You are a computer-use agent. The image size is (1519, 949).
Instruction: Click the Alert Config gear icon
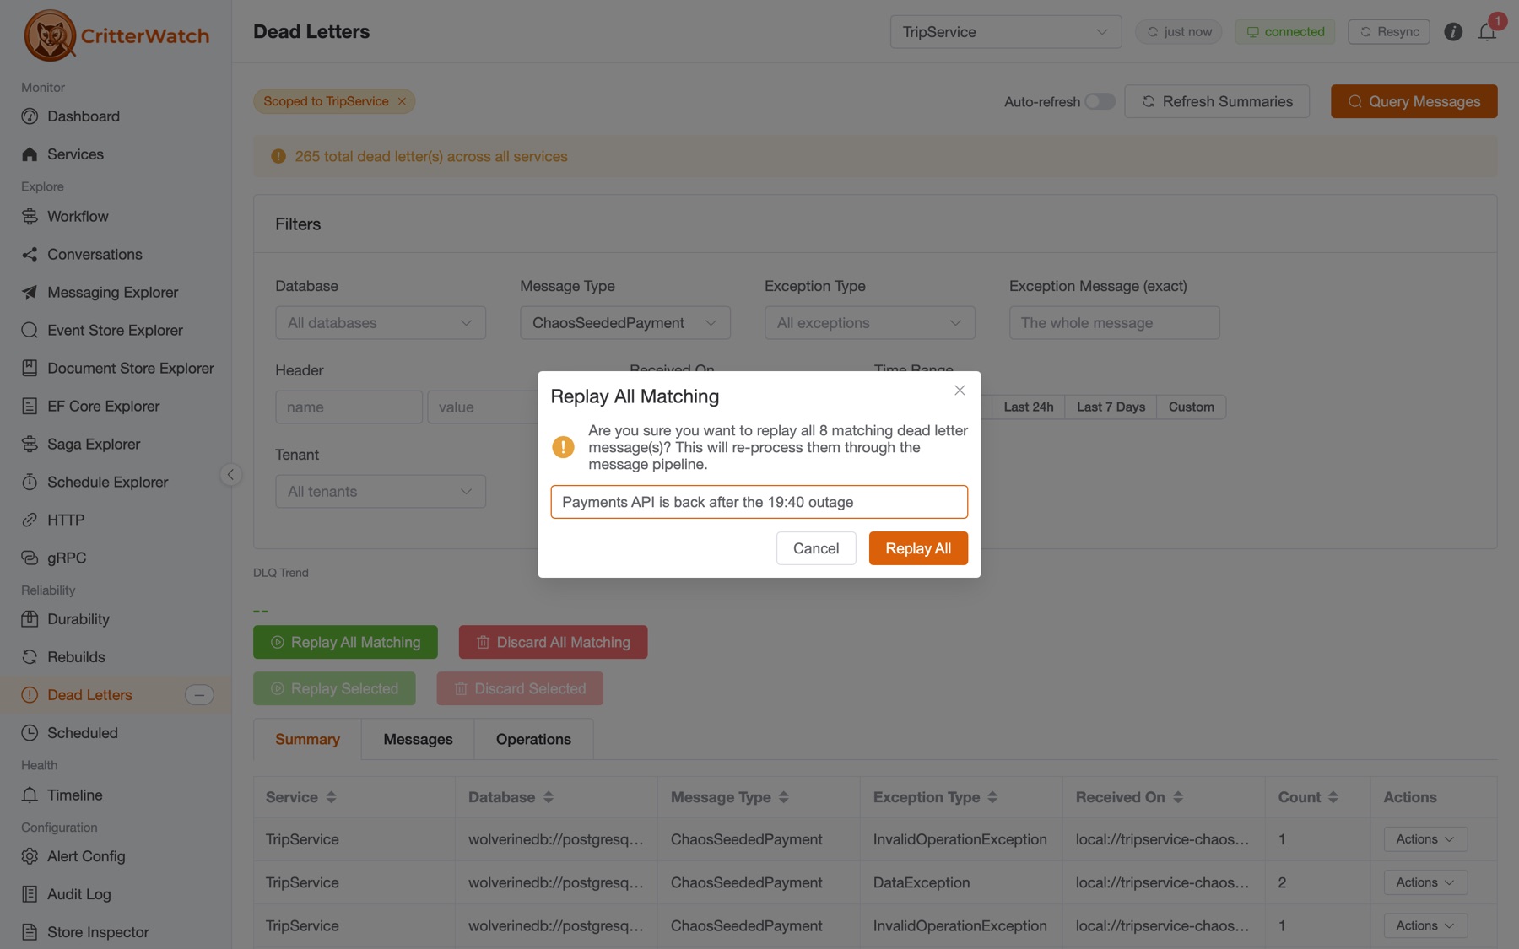(x=30, y=856)
